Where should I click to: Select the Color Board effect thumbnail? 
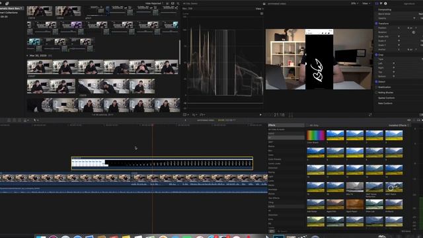click(316, 136)
